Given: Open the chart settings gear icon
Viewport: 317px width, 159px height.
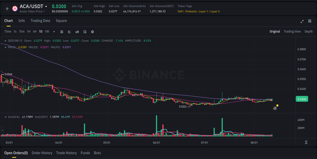Looking at the screenshot, I should pyautogui.click(x=92, y=32).
